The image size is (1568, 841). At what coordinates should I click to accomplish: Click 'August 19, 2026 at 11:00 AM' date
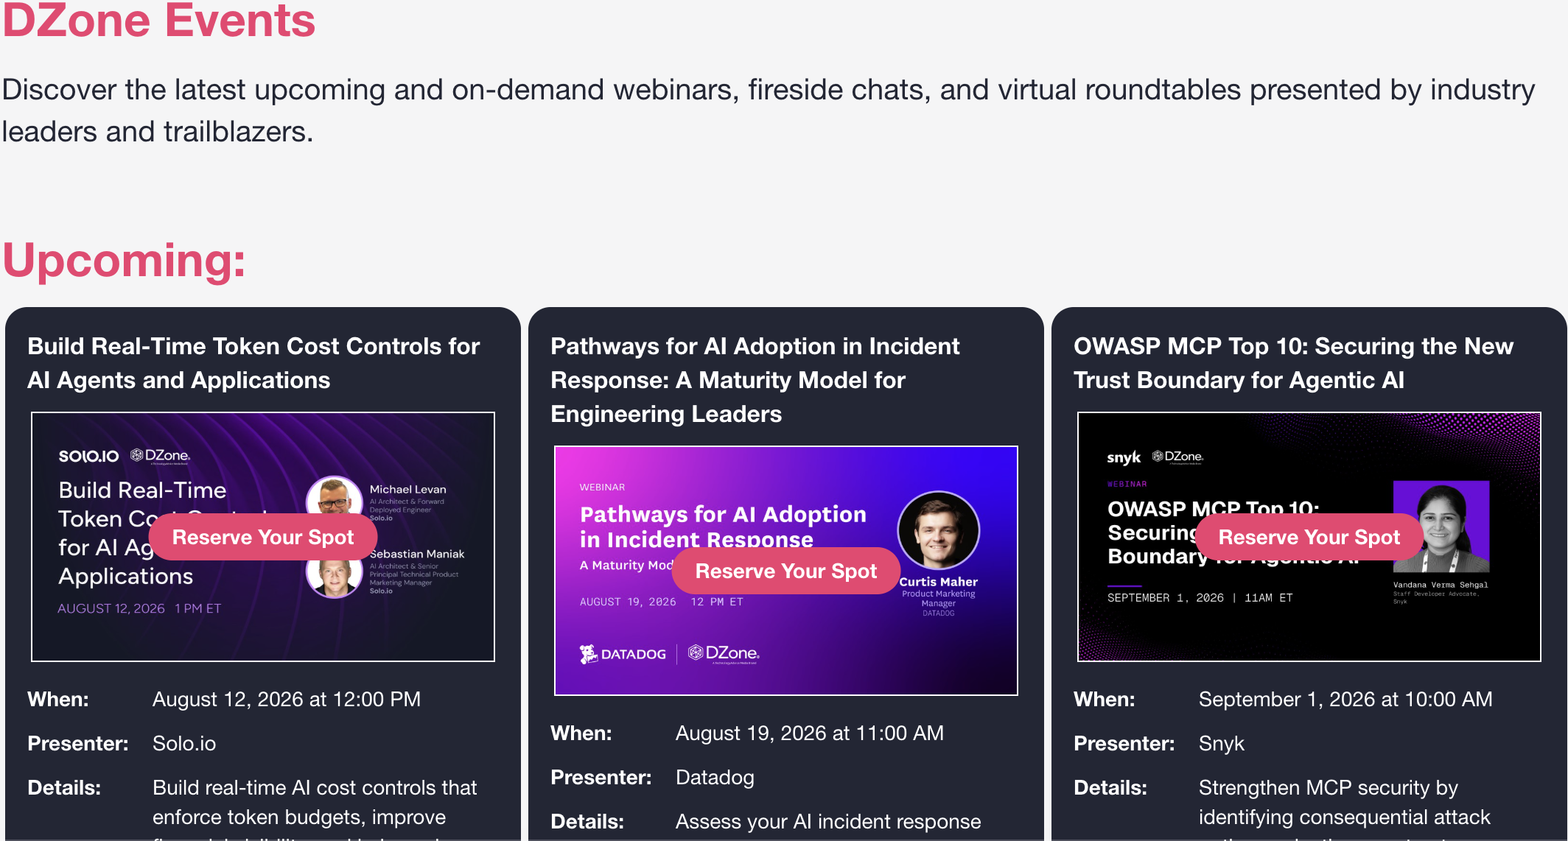click(810, 733)
